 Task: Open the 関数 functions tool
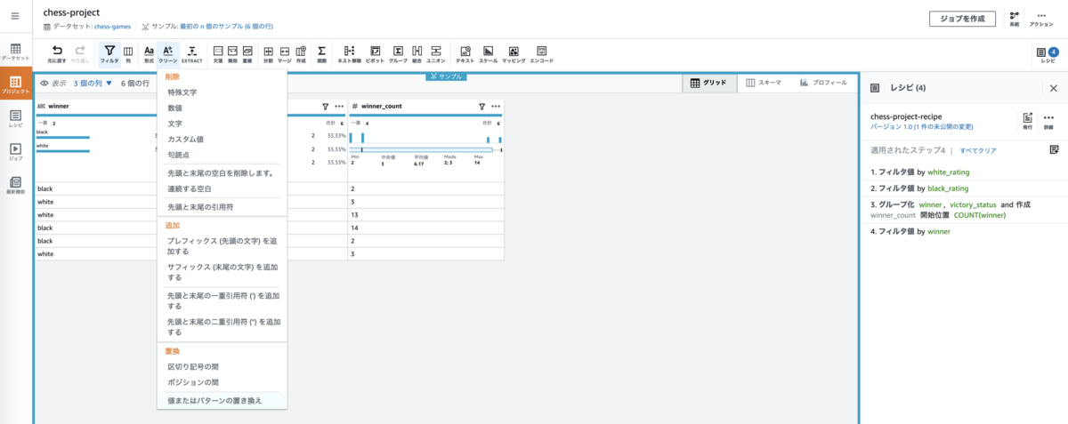[x=322, y=54]
